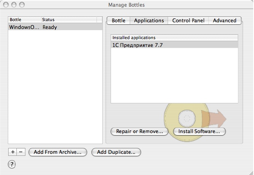Switch to the Bottle tab
The width and height of the screenshot is (254, 175).
point(118,20)
